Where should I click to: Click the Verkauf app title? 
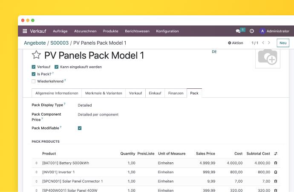[x=38, y=31]
